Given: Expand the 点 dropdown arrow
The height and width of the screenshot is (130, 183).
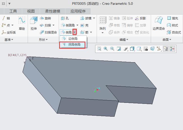Looking at the screenshot, I should pyautogui.click(x=12, y=25).
